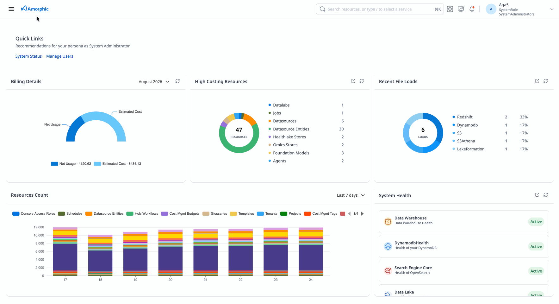Click the Tenants legend color swatch

260,214
